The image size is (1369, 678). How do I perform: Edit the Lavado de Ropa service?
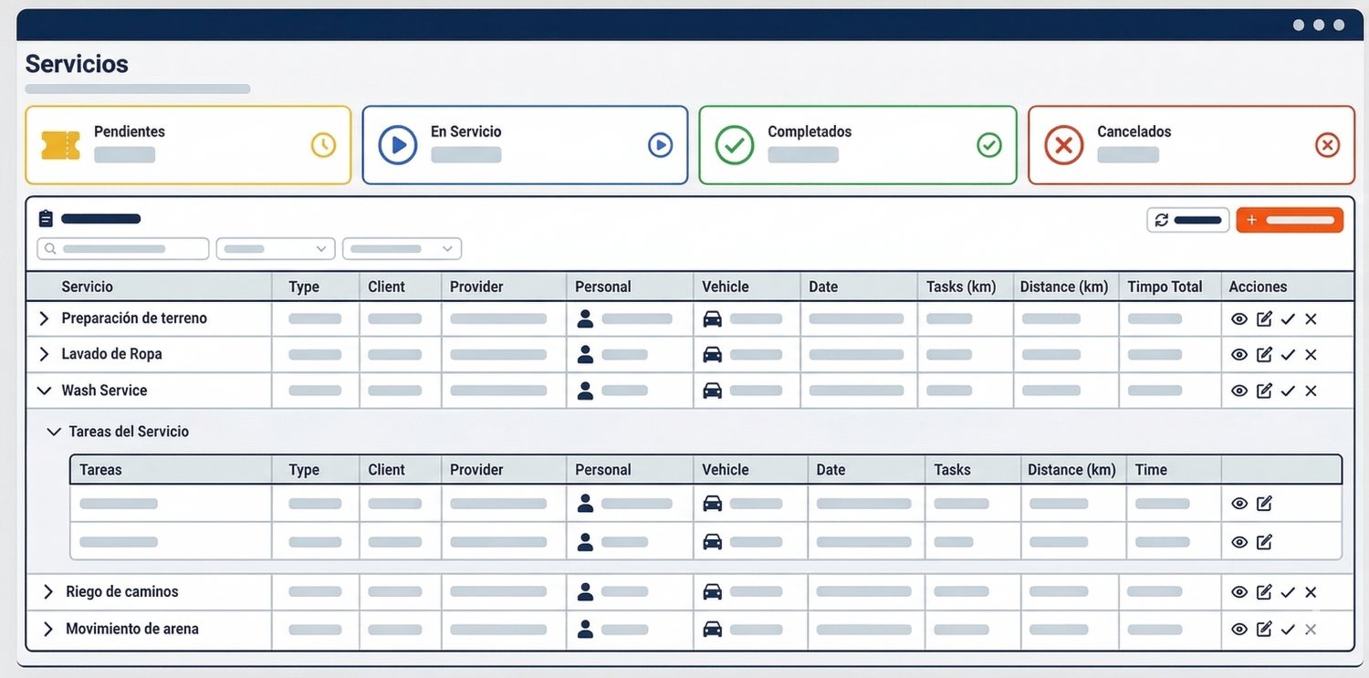pyautogui.click(x=1264, y=354)
